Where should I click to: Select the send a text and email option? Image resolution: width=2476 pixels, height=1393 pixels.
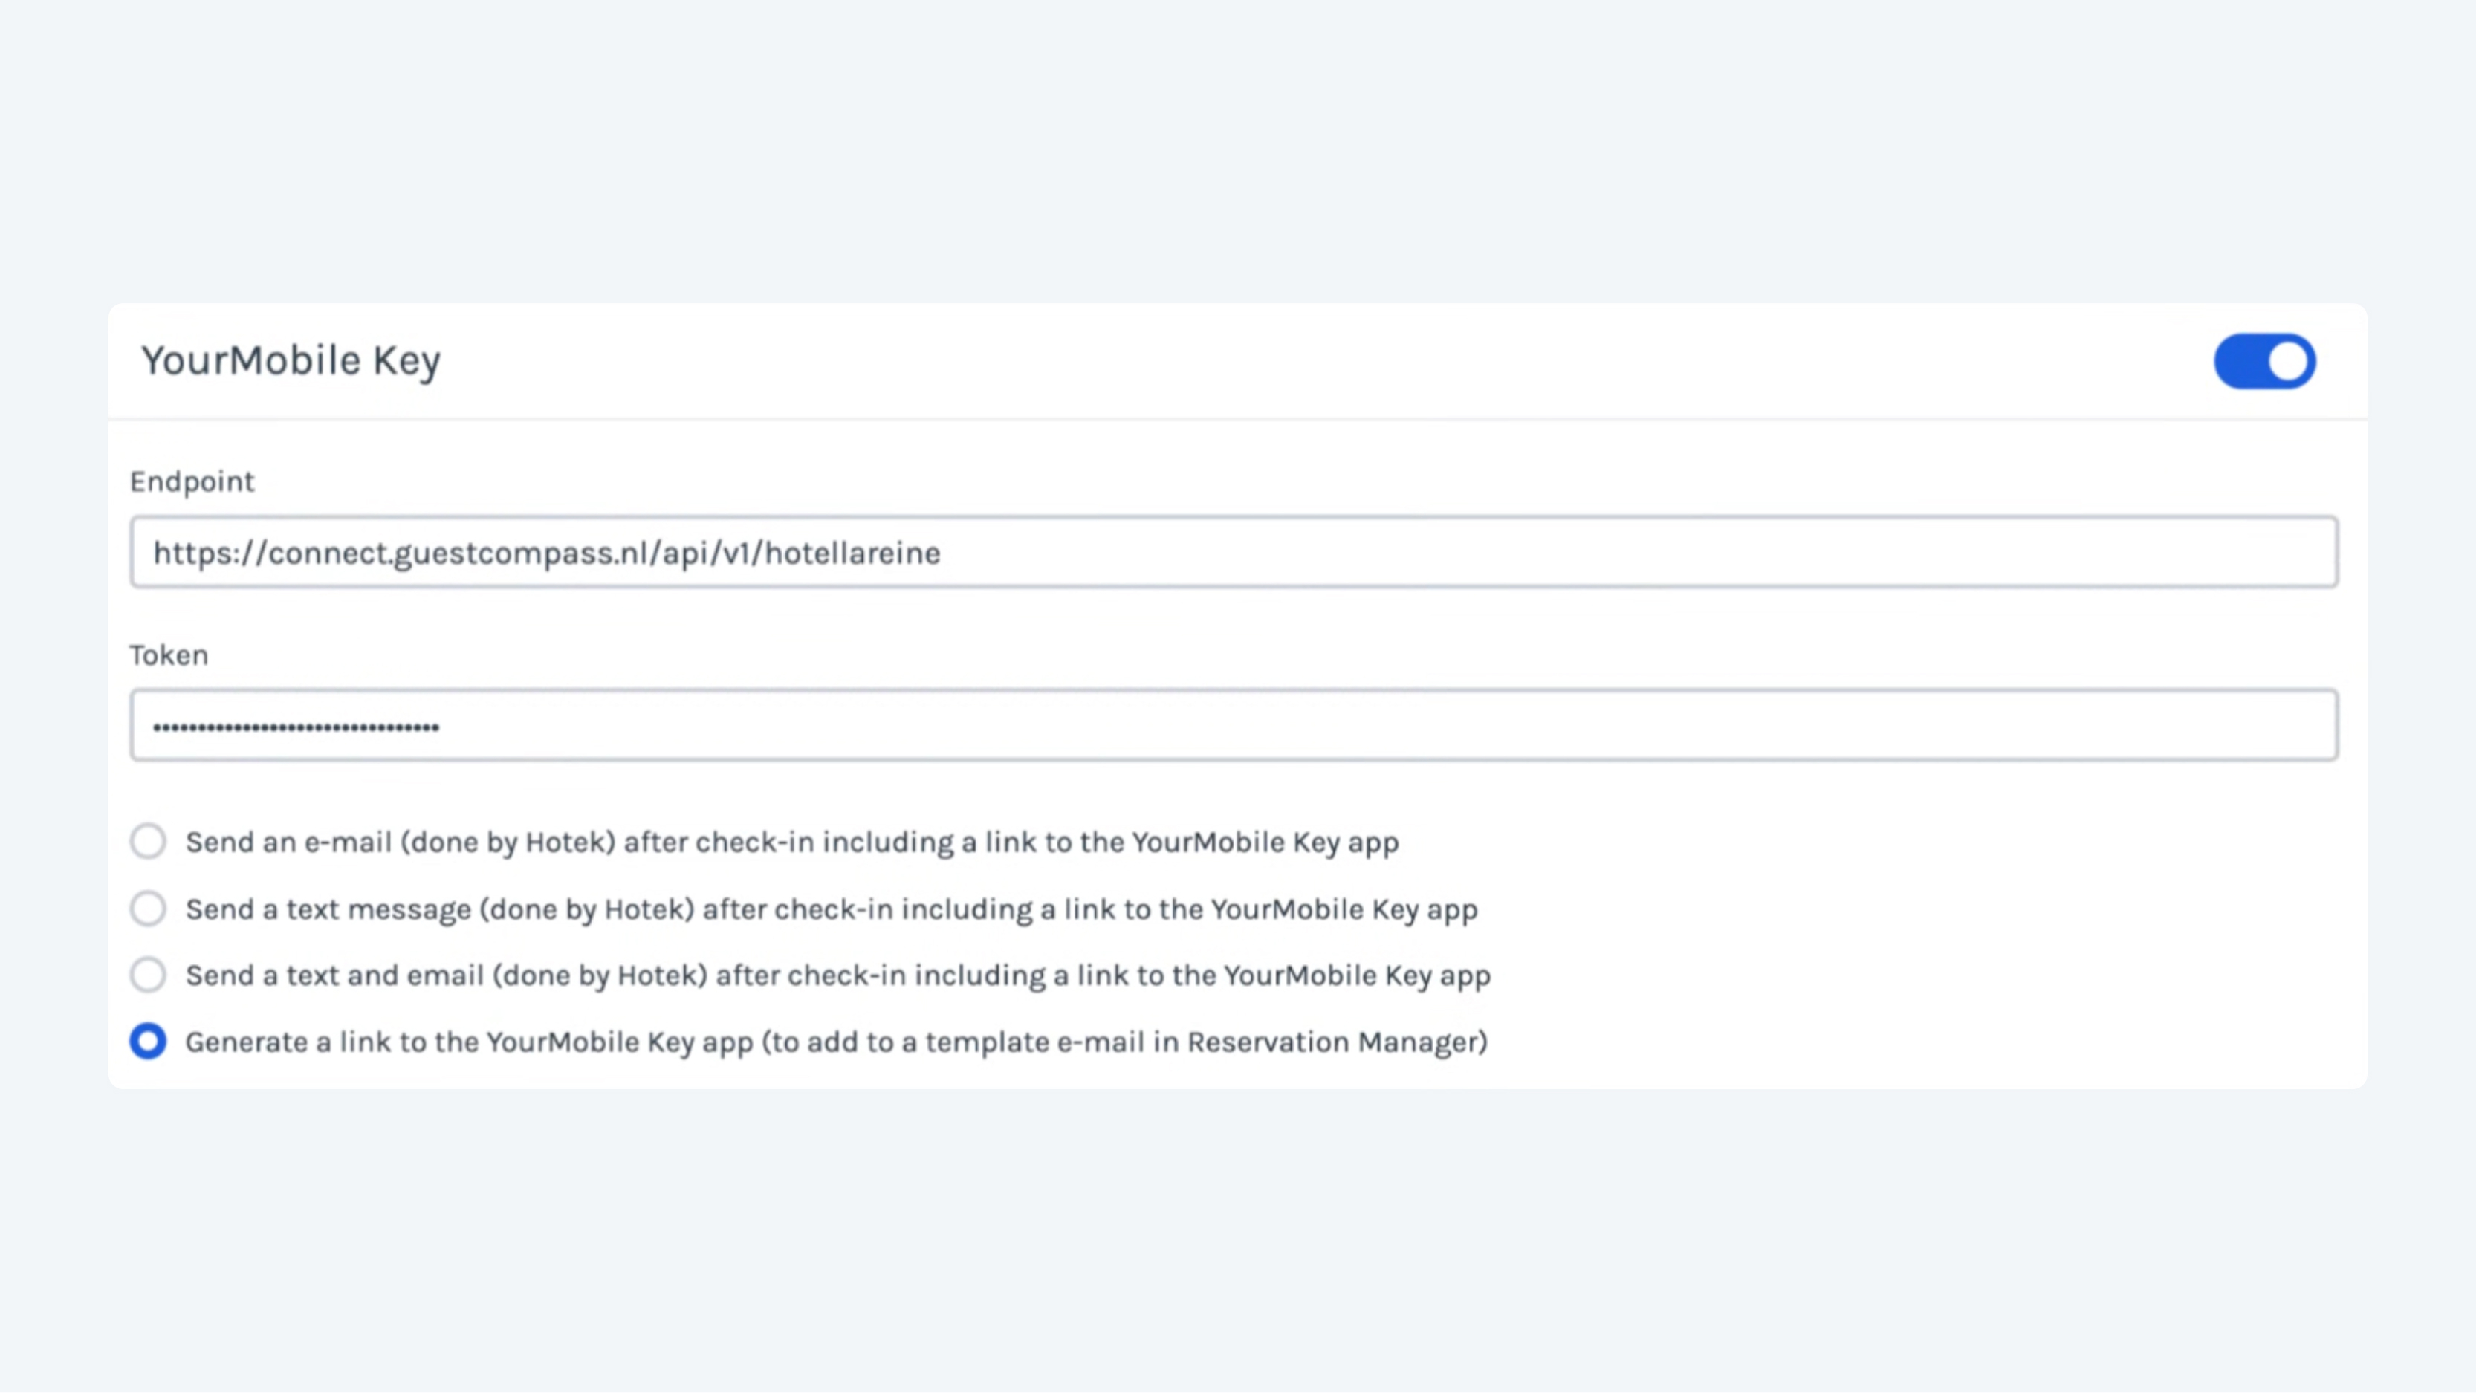coord(148,975)
